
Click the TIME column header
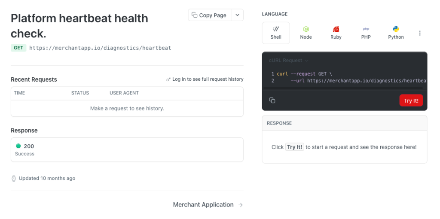coord(19,93)
